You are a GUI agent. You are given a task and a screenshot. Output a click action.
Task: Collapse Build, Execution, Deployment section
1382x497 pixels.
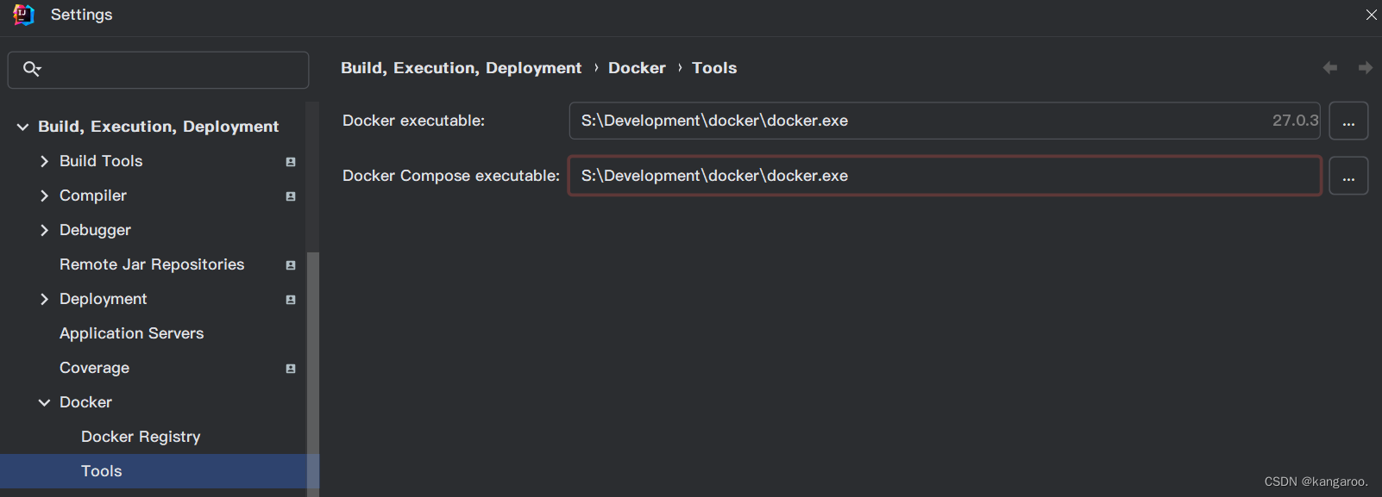[22, 127]
